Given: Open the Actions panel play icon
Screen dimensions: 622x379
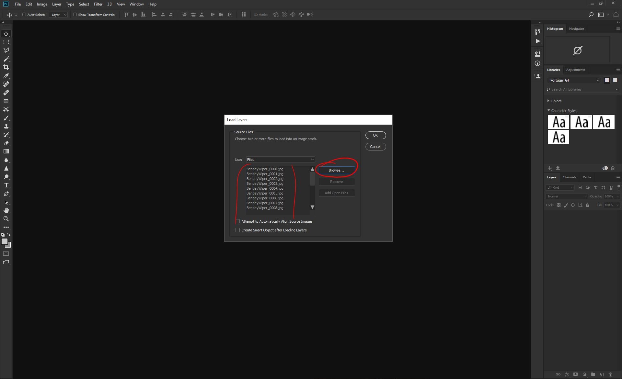Looking at the screenshot, I should tap(537, 41).
